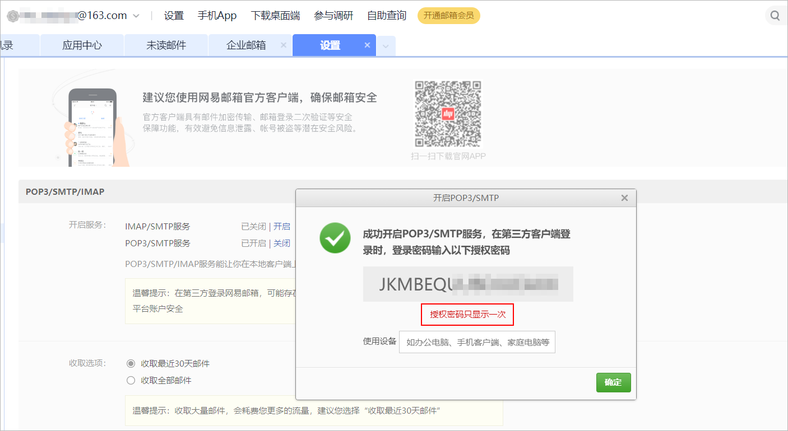The image size is (788, 431).
Task: Click POP3/SMTP服务 label
Action: click(157, 243)
